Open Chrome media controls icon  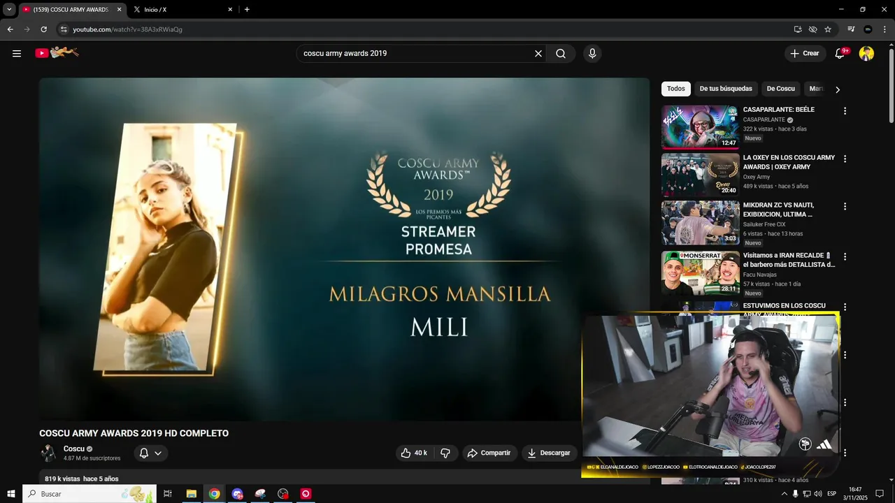click(851, 29)
